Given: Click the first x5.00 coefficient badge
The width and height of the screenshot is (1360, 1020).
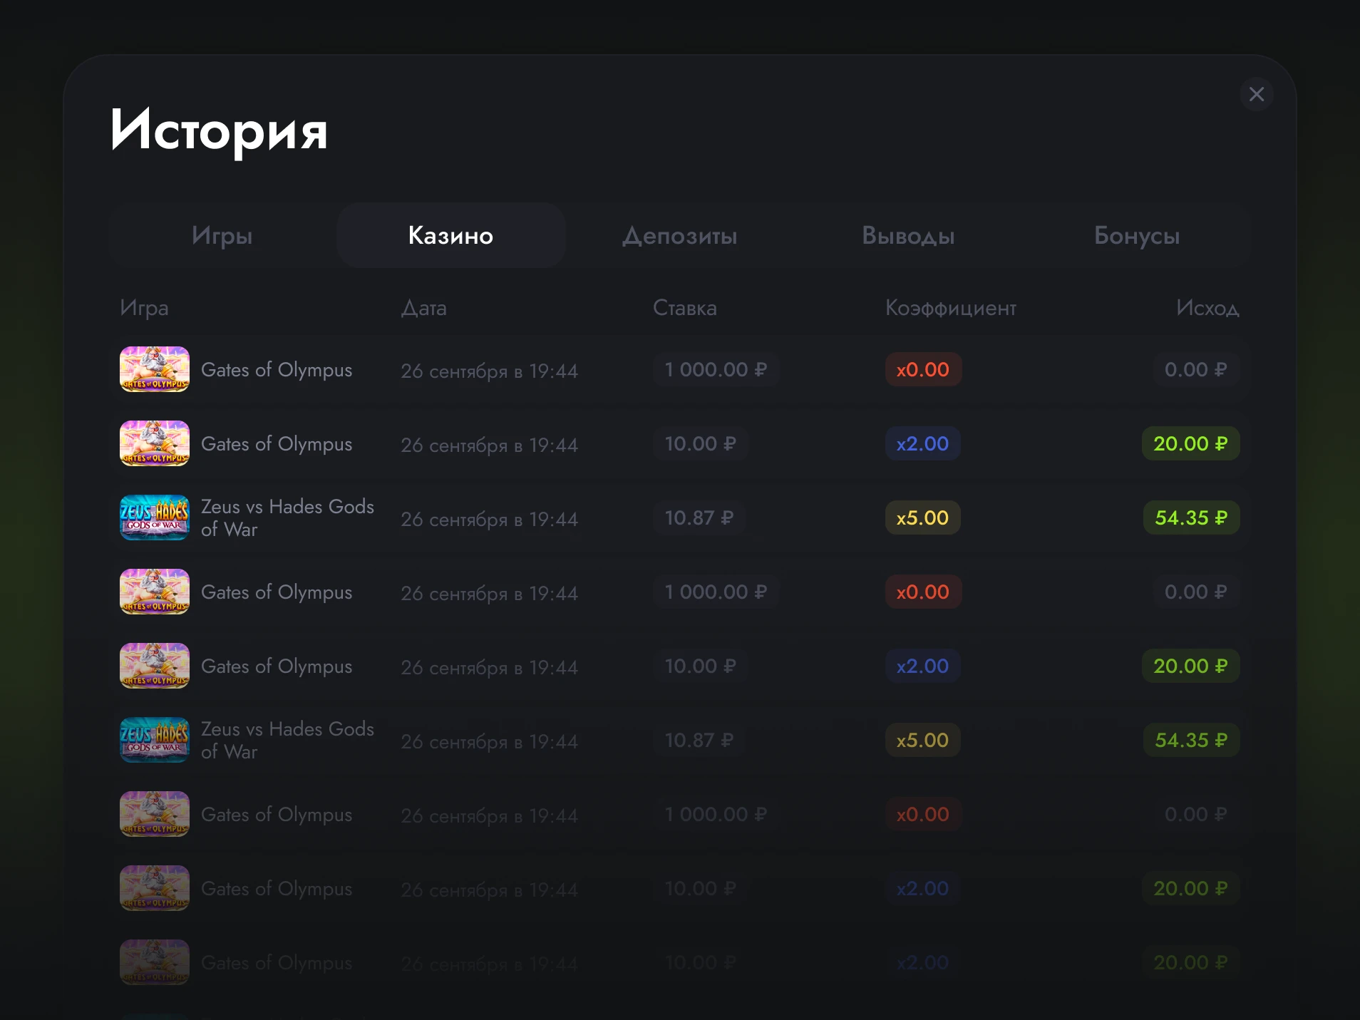Looking at the screenshot, I should (x=923, y=517).
